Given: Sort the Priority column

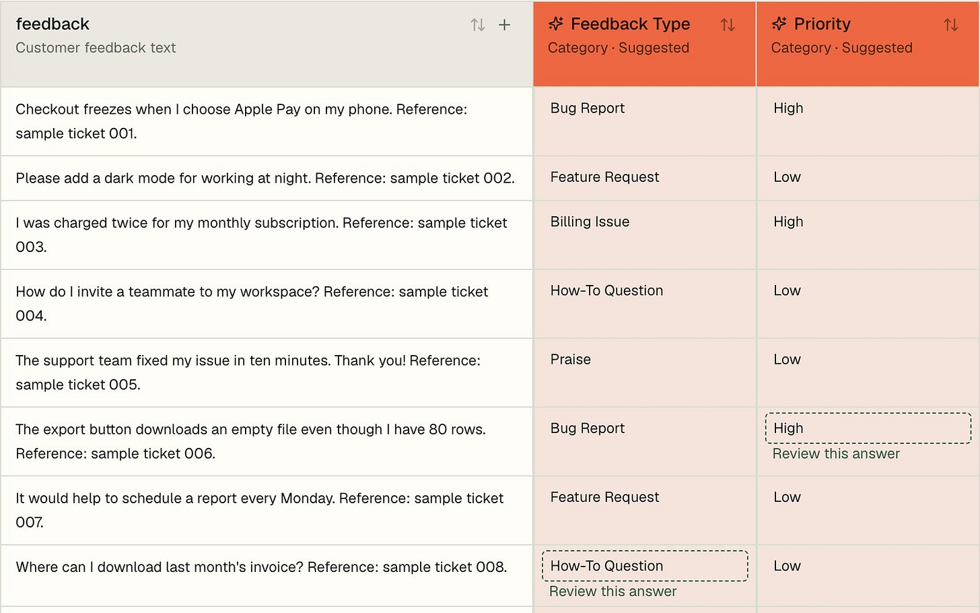Looking at the screenshot, I should 950,25.
